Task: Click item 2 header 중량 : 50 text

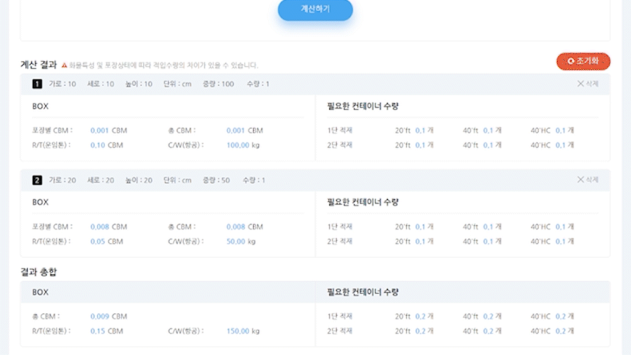Action: click(x=216, y=180)
